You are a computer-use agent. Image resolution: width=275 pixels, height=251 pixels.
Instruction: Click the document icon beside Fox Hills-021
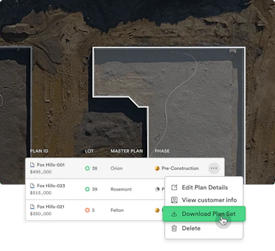point(32,206)
